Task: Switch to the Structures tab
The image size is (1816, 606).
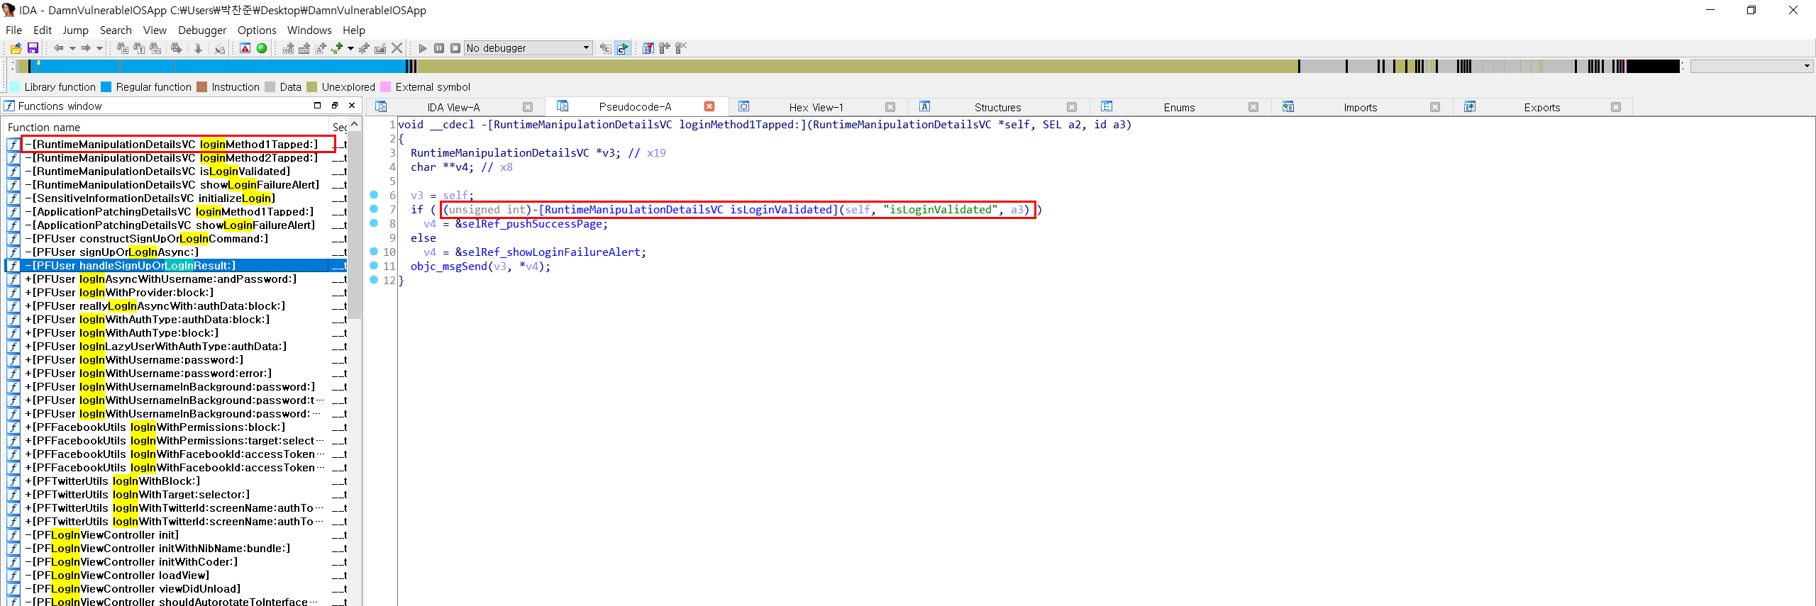Action: [x=997, y=107]
